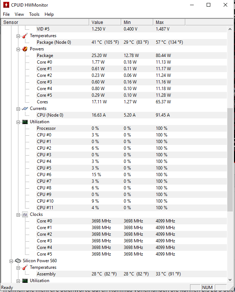The width and height of the screenshot is (235, 292).
Task: Collapse the Utilization section under Currents
Action: pos(18,122)
